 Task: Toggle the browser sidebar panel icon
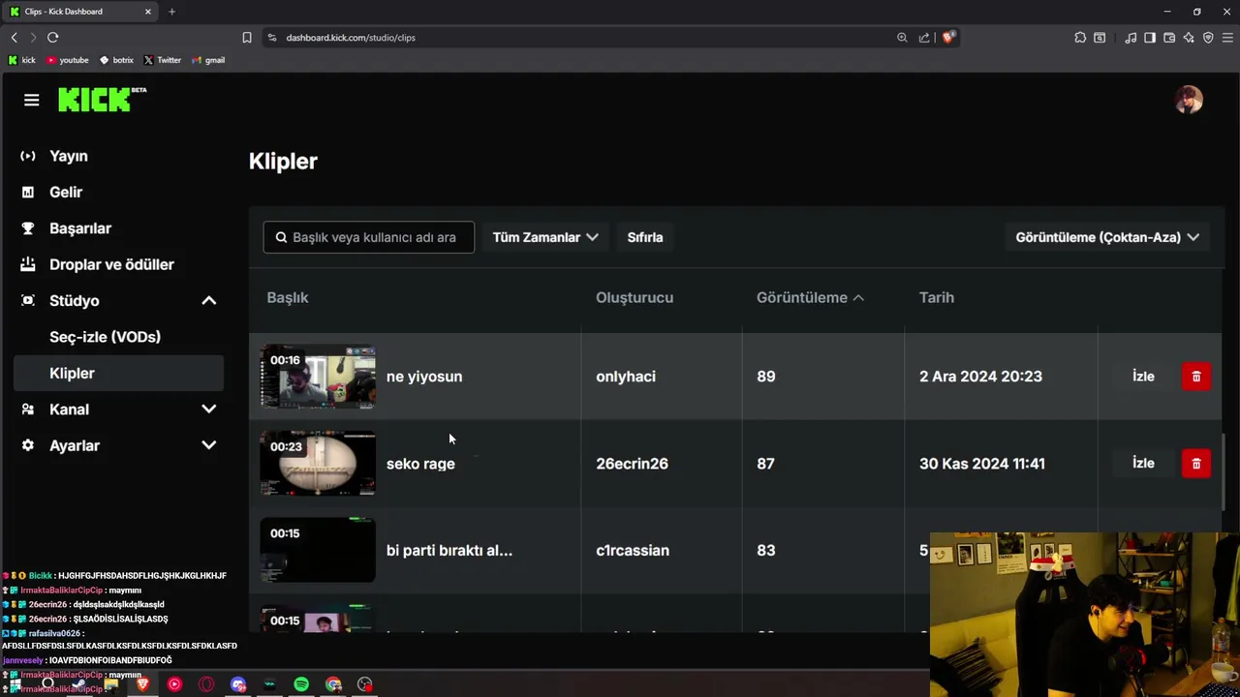[x=1150, y=38]
